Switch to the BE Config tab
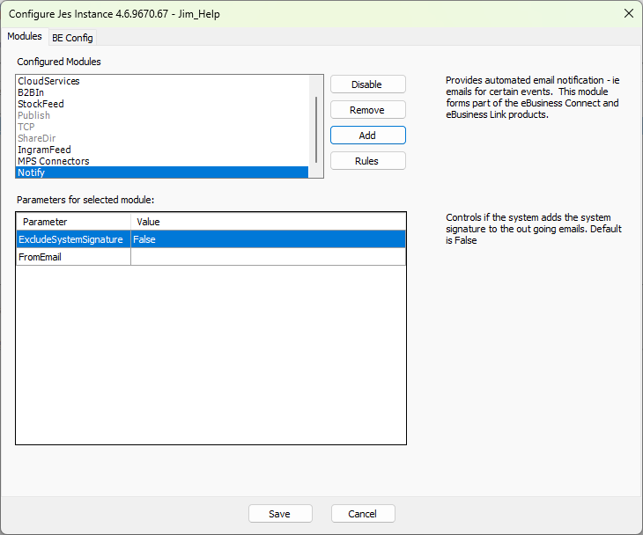Viewport: 643px width, 535px height. (x=72, y=38)
